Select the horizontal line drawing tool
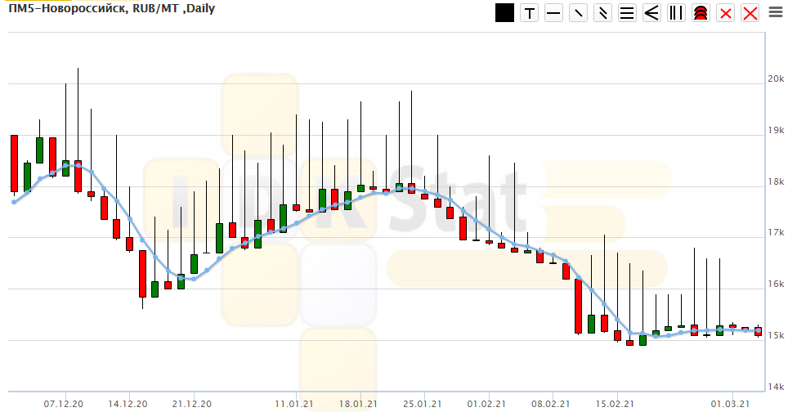 554,13
